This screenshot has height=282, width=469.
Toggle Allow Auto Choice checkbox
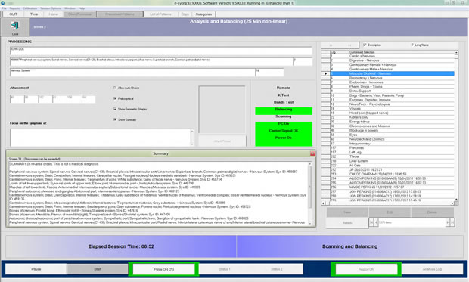115,88
